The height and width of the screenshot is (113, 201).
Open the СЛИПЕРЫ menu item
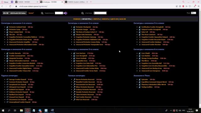pos(96,19)
